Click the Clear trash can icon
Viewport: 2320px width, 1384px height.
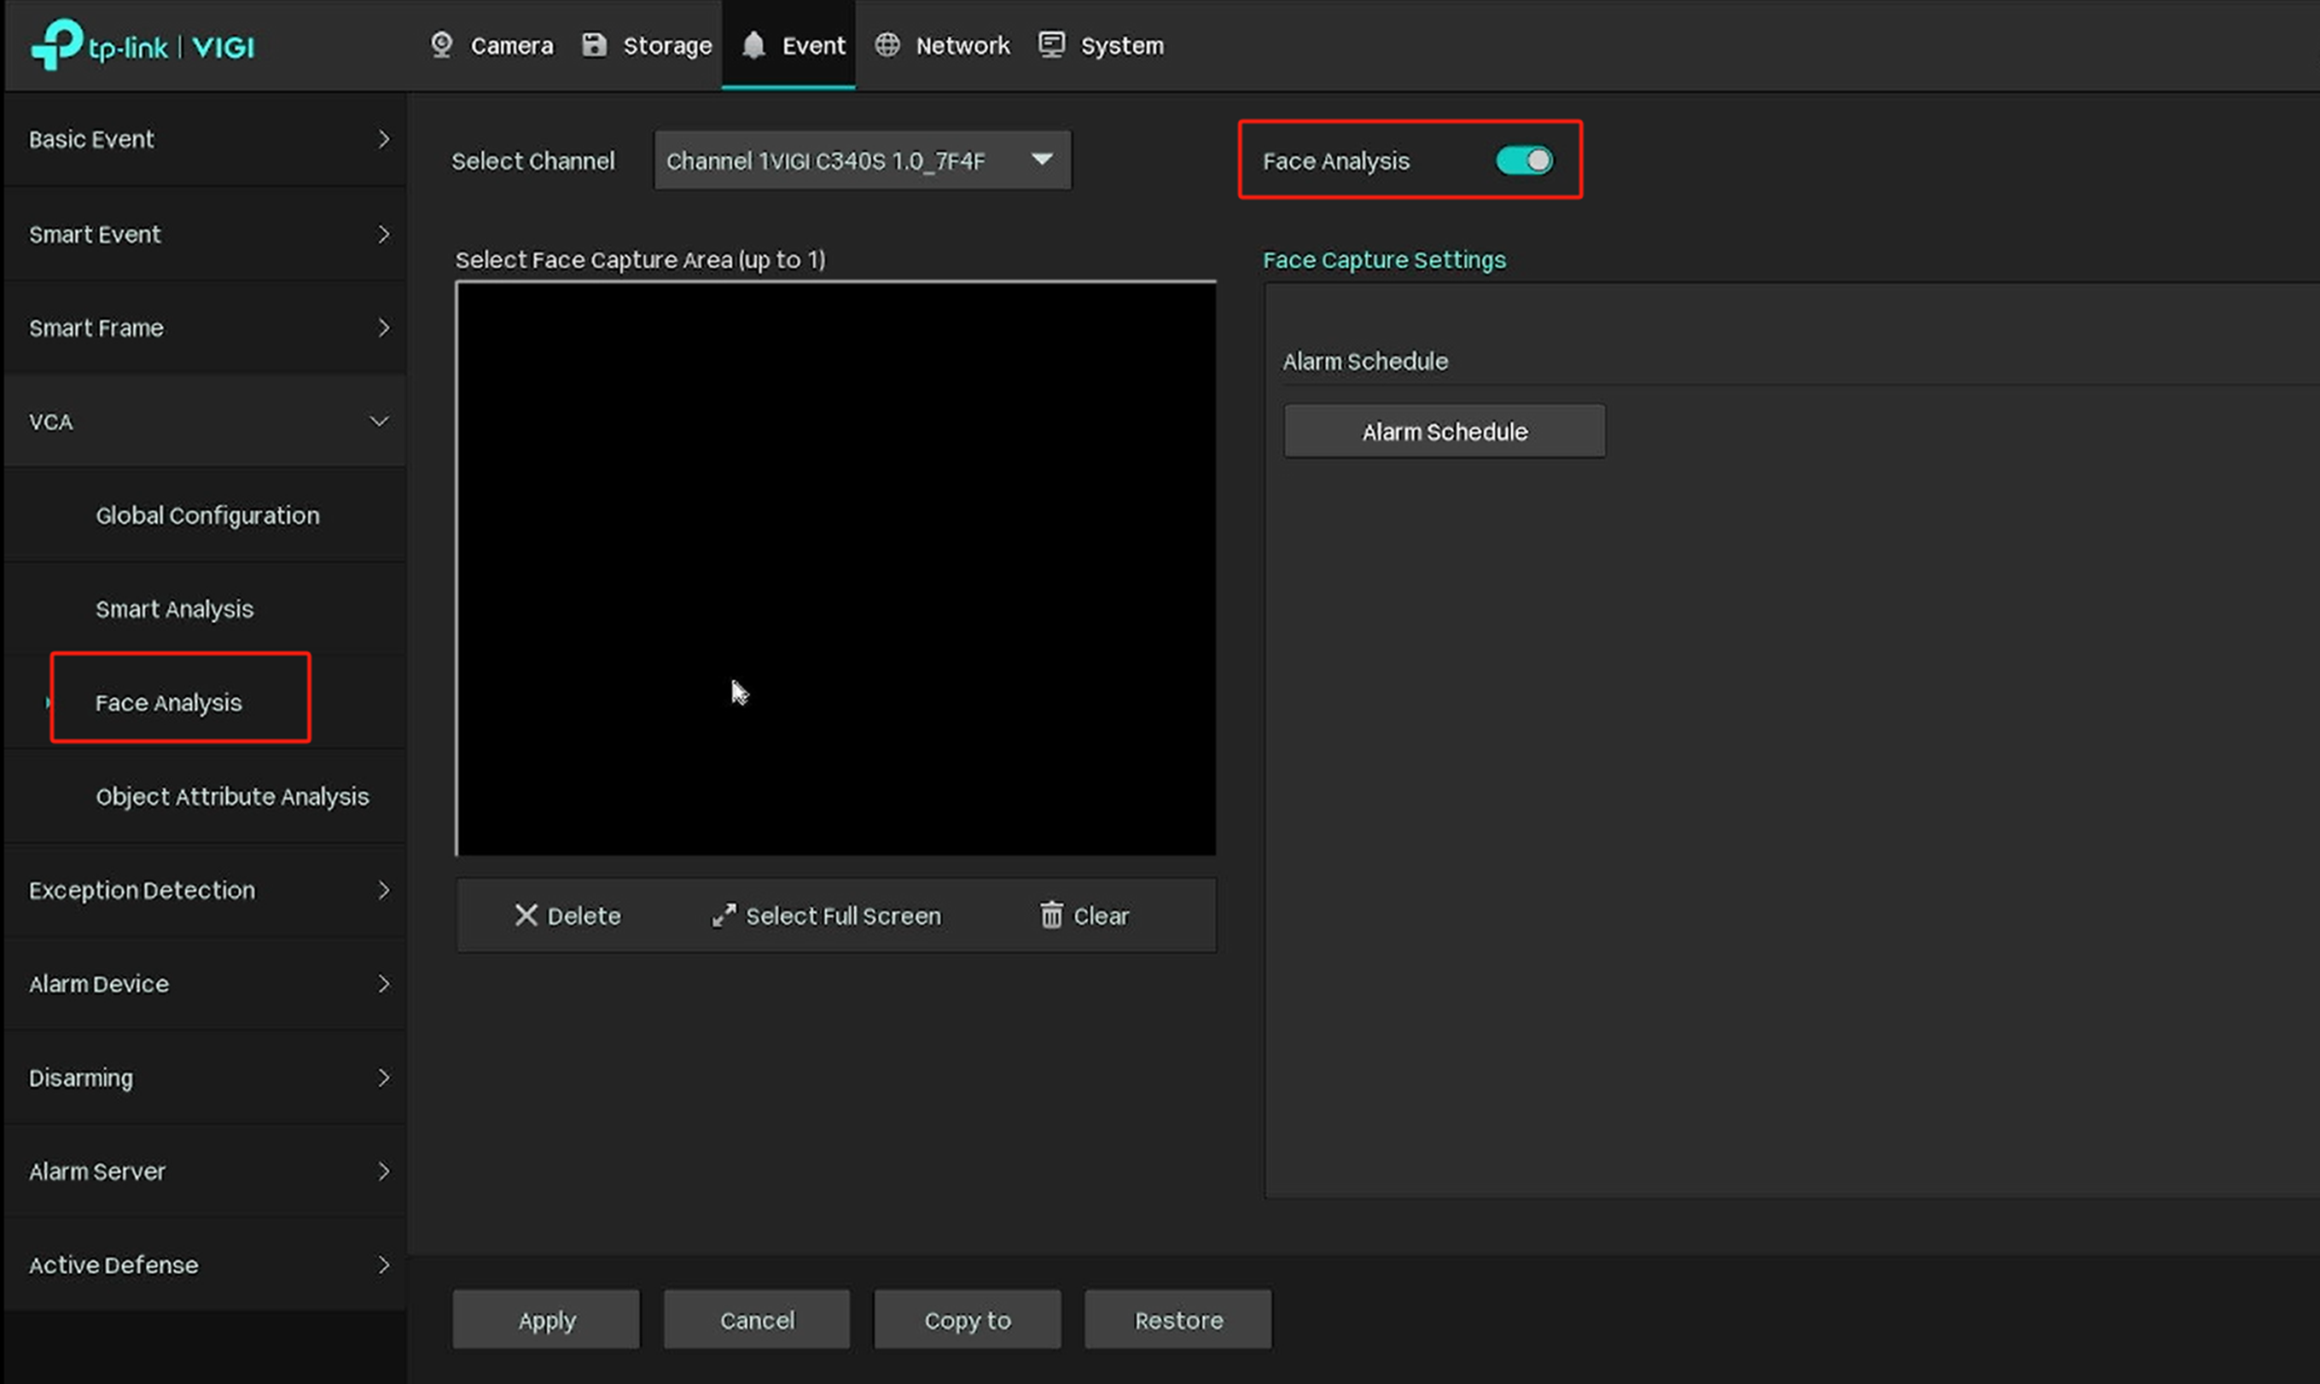click(x=1051, y=915)
